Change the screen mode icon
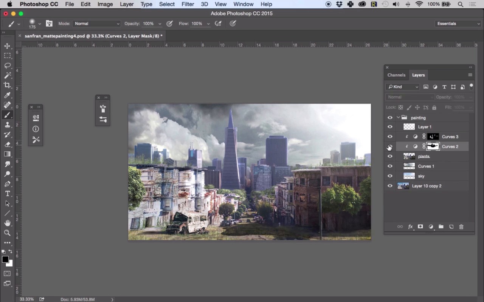This screenshot has height=302, width=484. [x=7, y=284]
